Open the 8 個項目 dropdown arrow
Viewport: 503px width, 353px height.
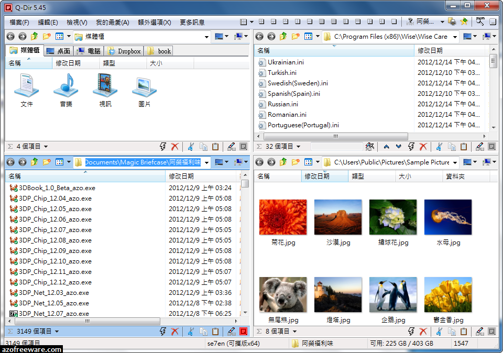click(294, 331)
